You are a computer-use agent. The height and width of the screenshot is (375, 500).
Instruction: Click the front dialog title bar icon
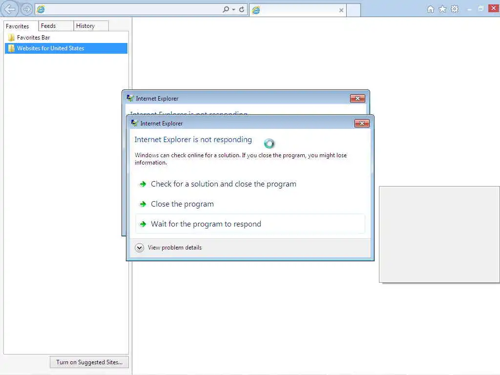pos(134,123)
